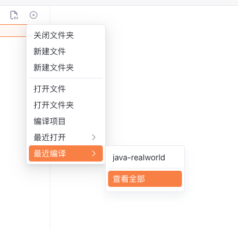The width and height of the screenshot is (238, 229).
Task: Choose 新建文件 menu entry
Action: tap(66, 51)
